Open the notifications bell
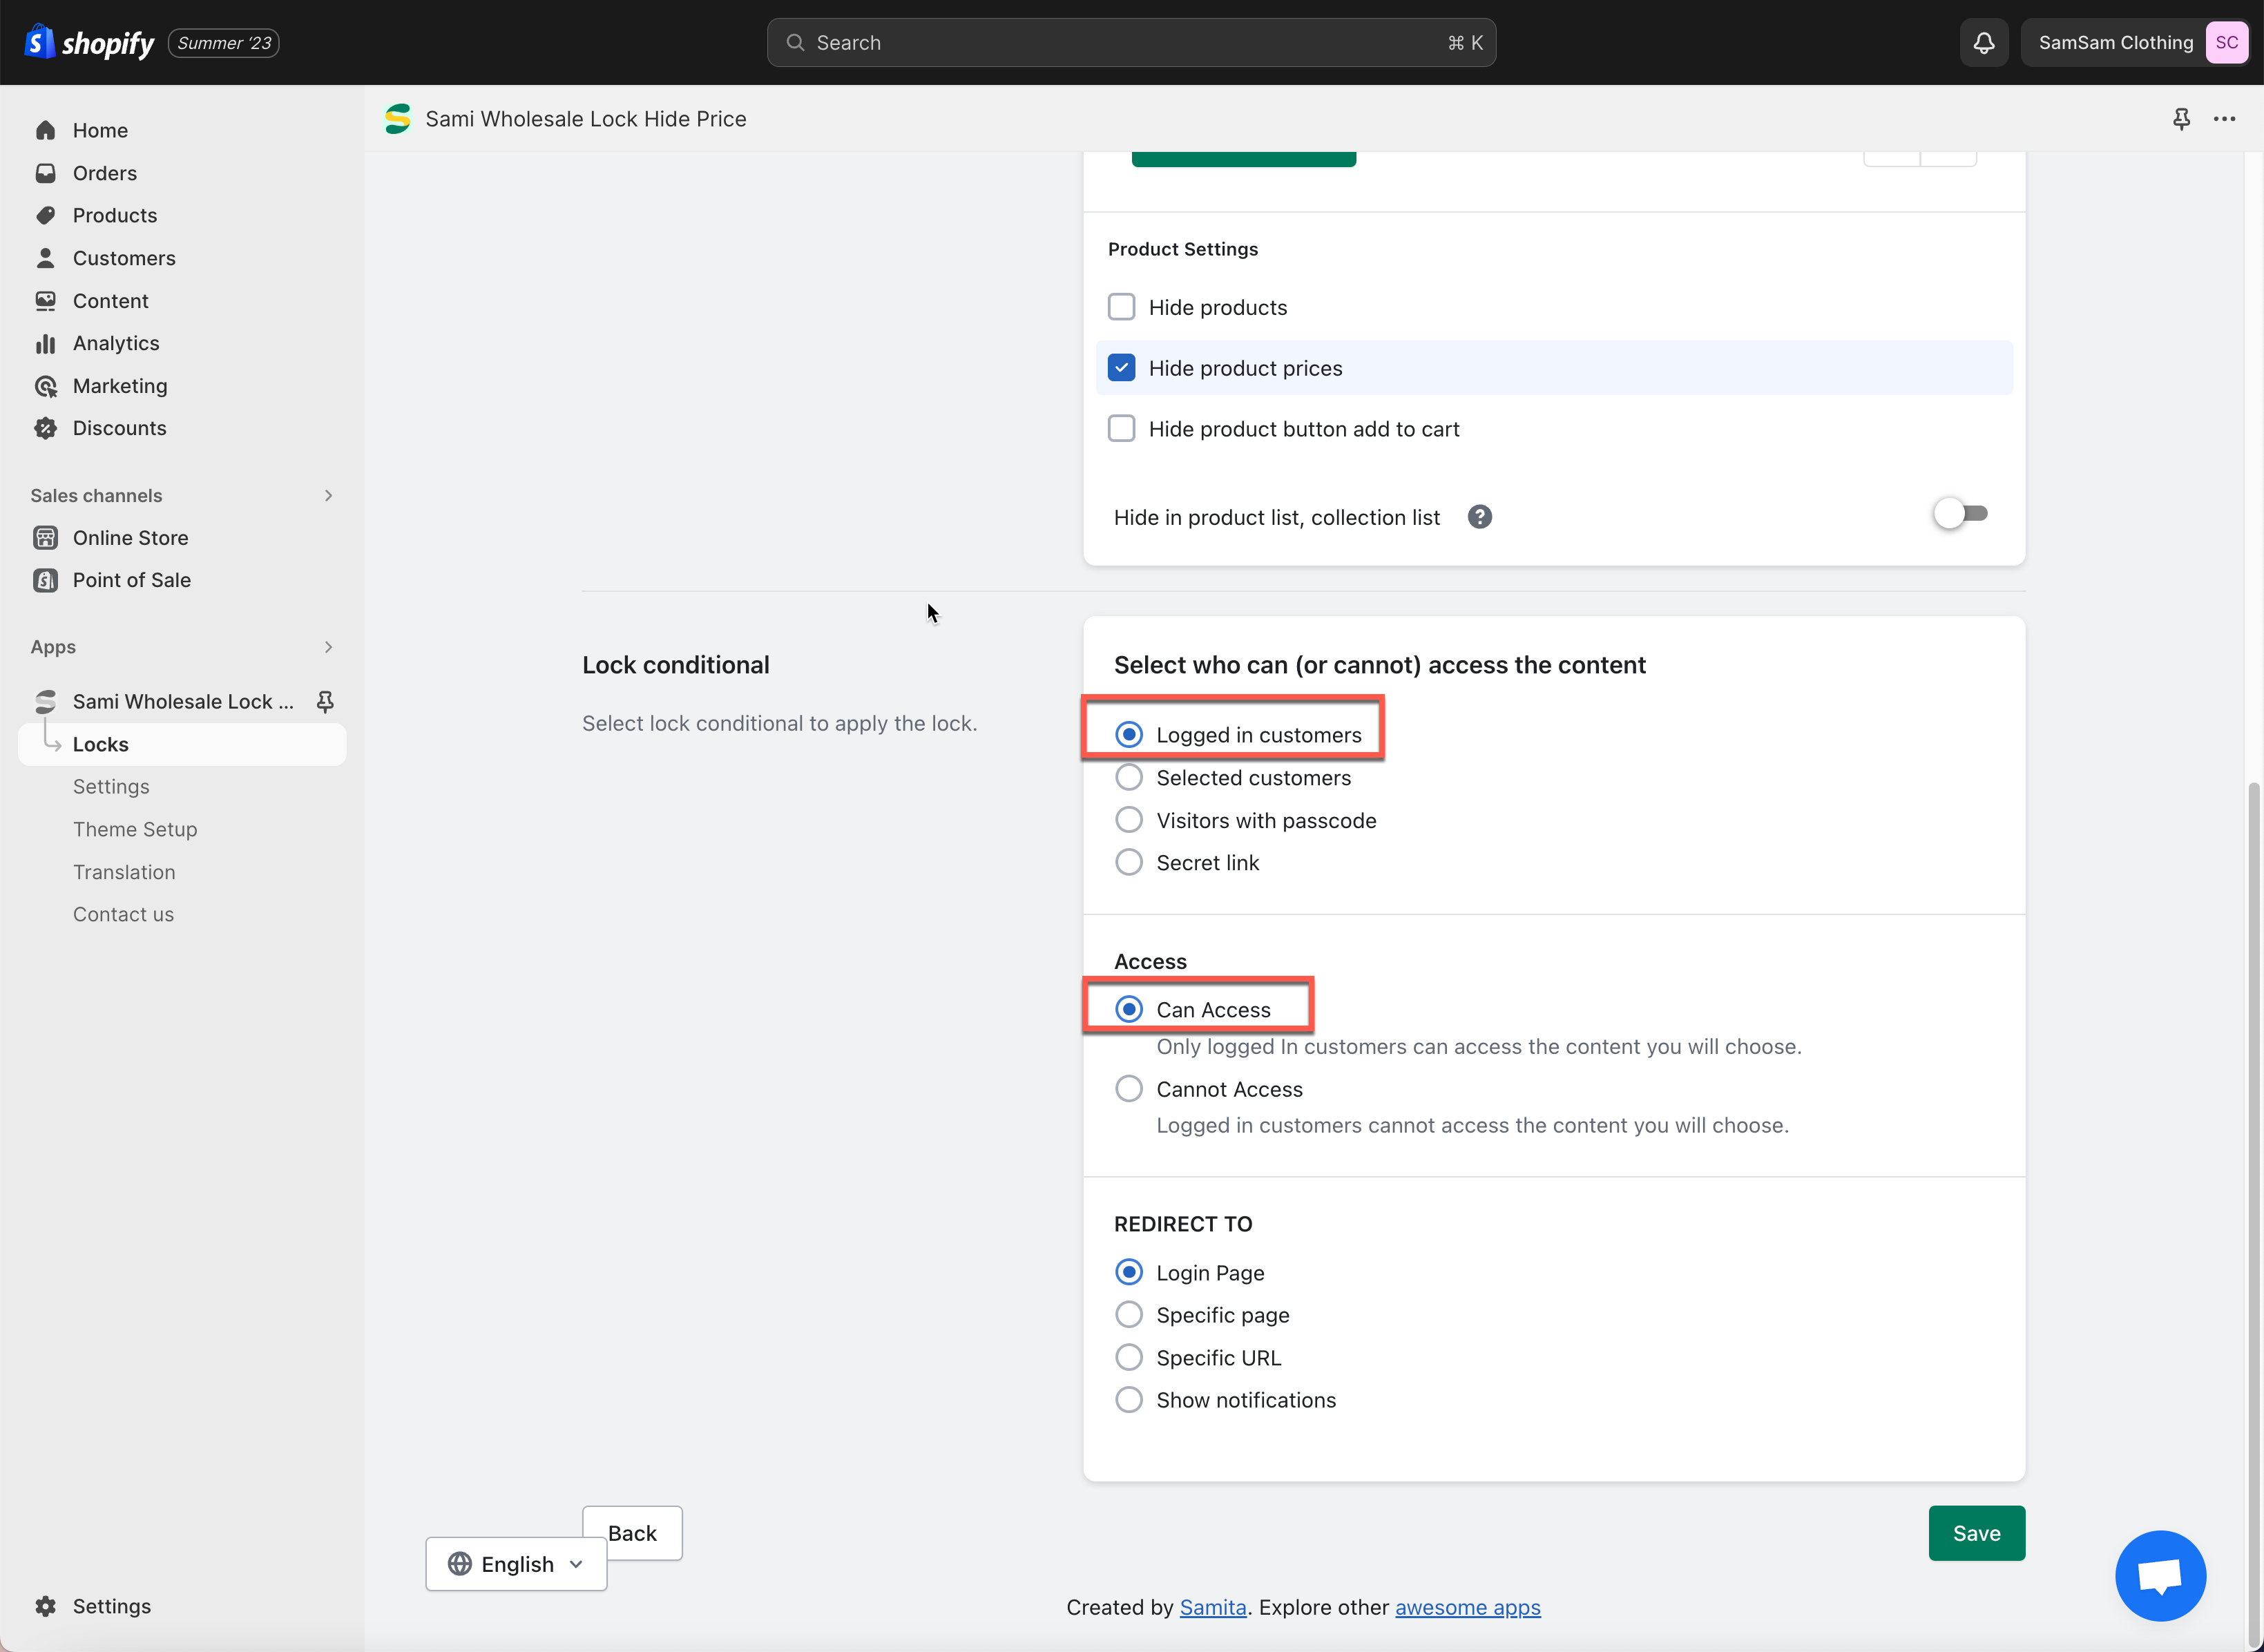This screenshot has height=1652, width=2264. [1984, 42]
